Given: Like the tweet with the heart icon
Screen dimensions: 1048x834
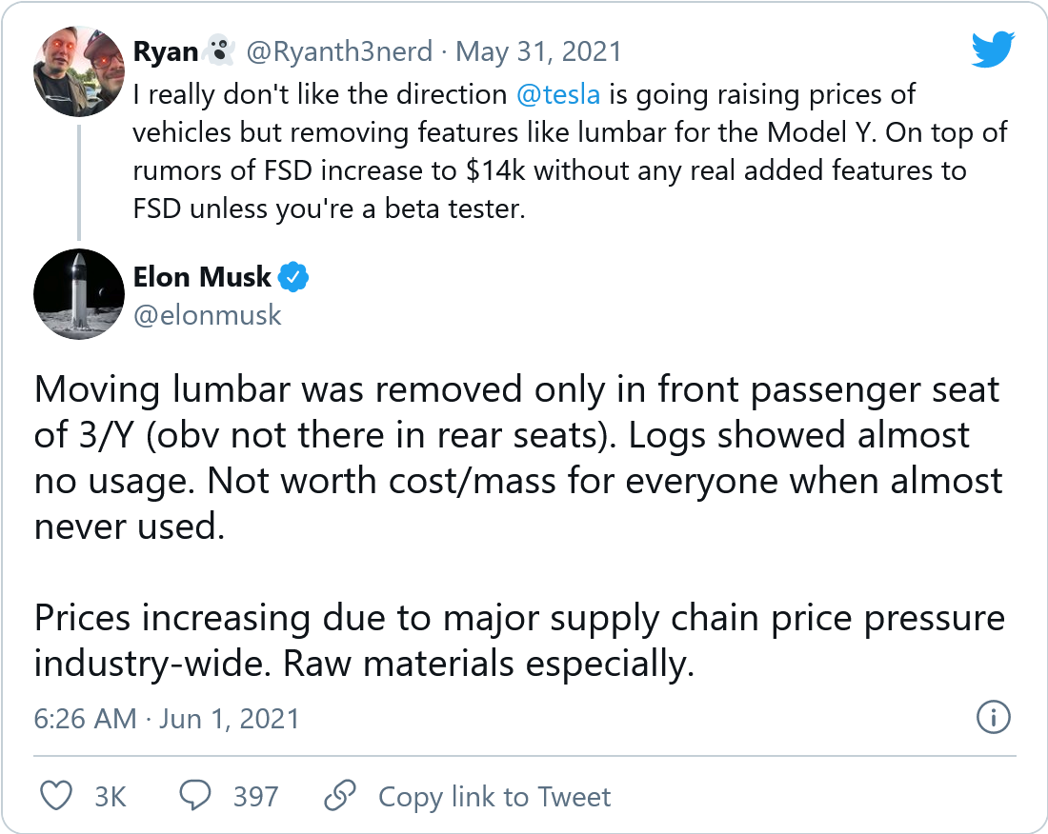Looking at the screenshot, I should coord(57,796).
